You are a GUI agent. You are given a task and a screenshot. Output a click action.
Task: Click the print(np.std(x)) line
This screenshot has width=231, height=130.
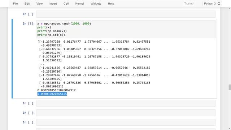click(51, 35)
